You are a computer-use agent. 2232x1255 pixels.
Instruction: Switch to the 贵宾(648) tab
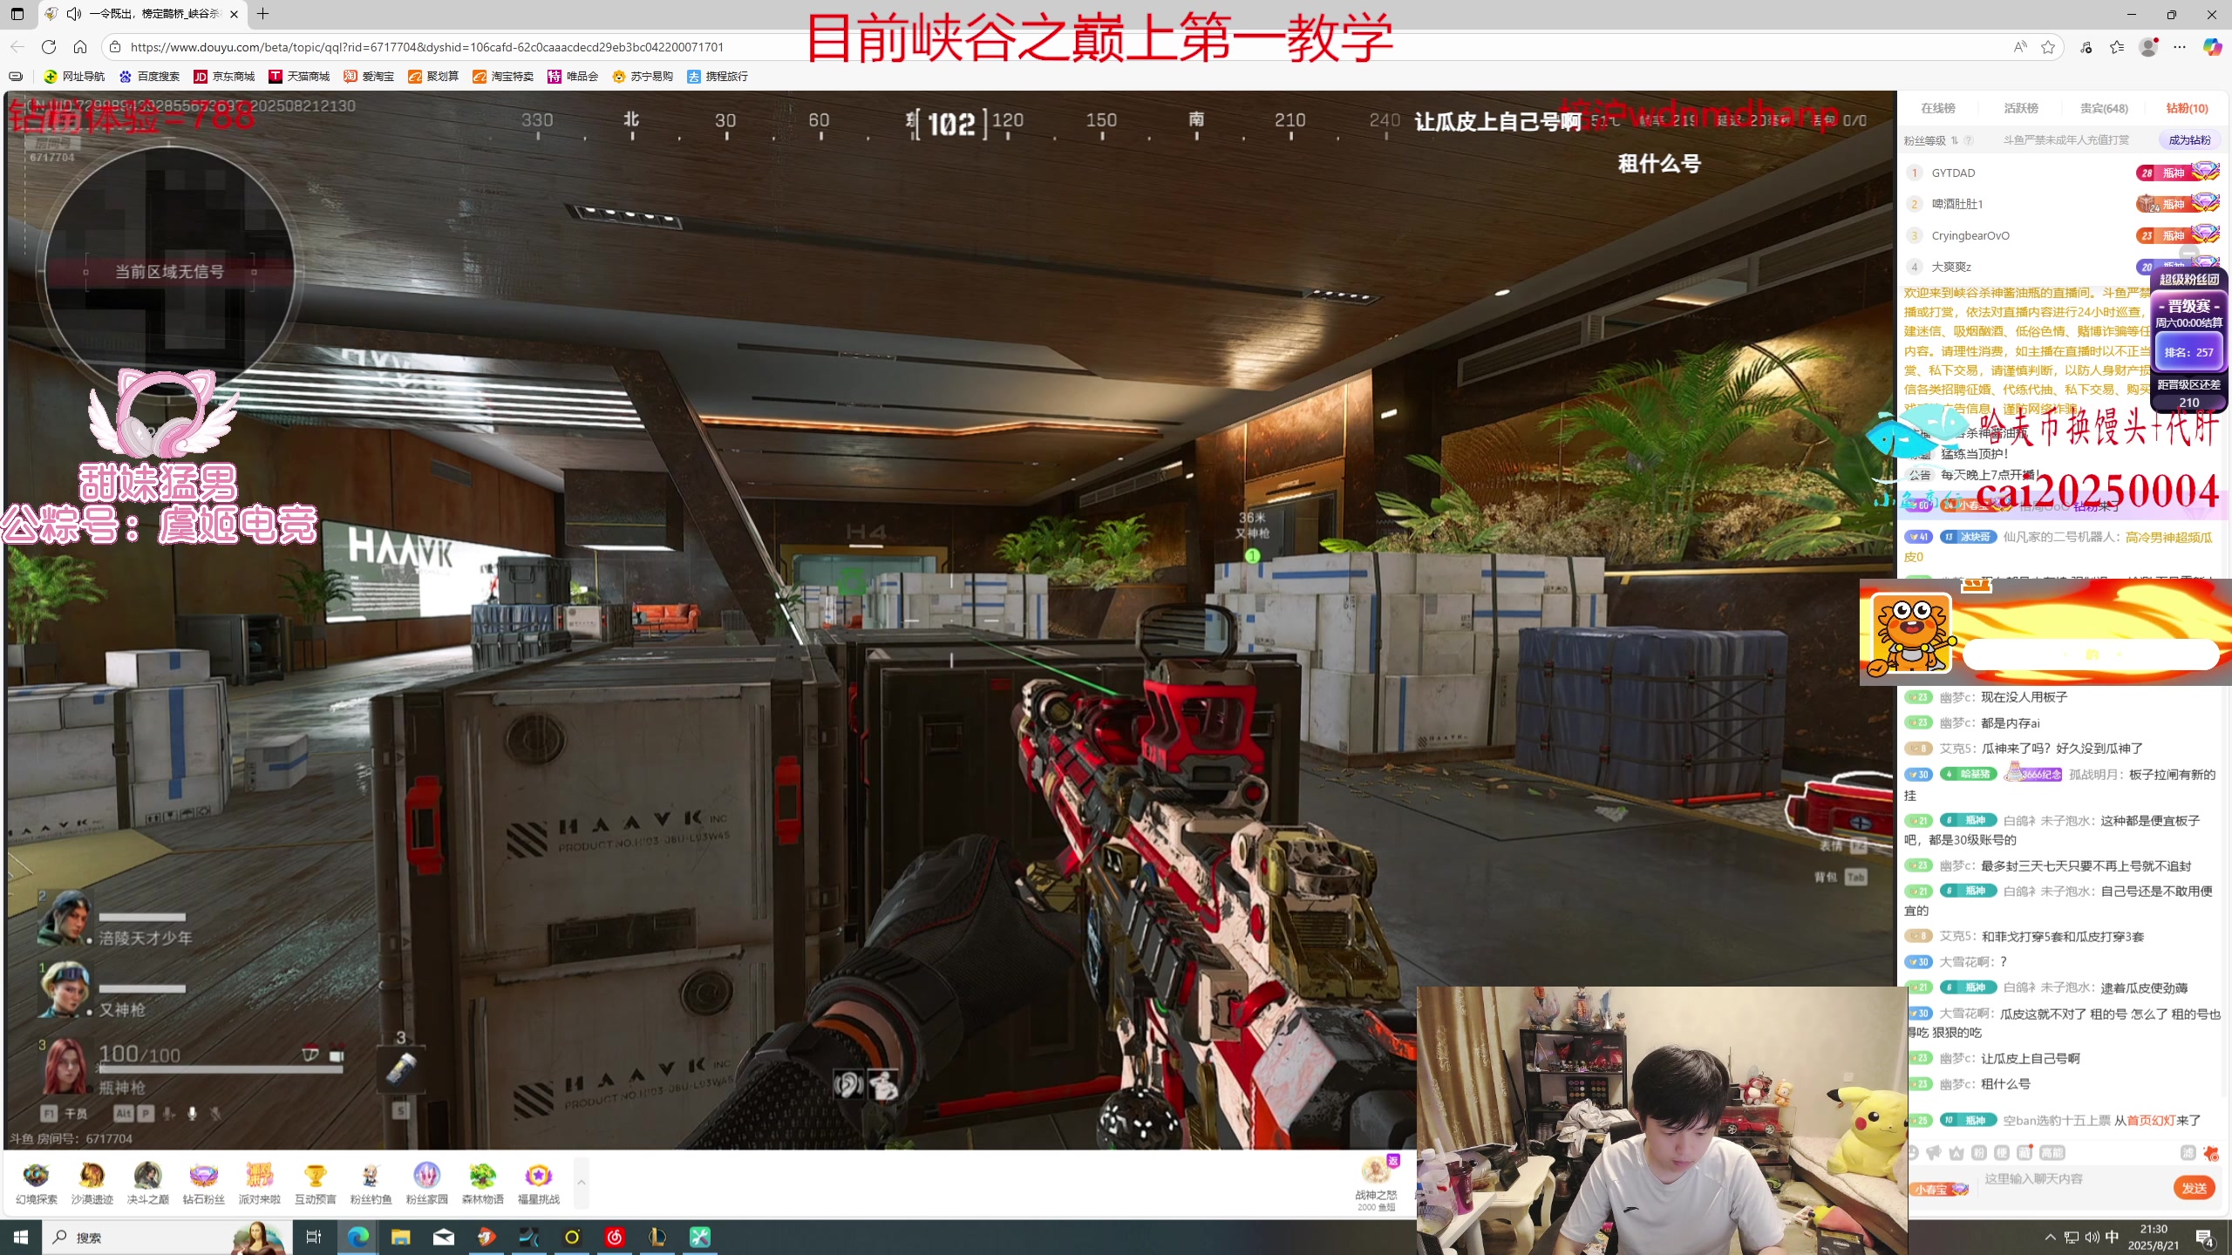(2104, 108)
